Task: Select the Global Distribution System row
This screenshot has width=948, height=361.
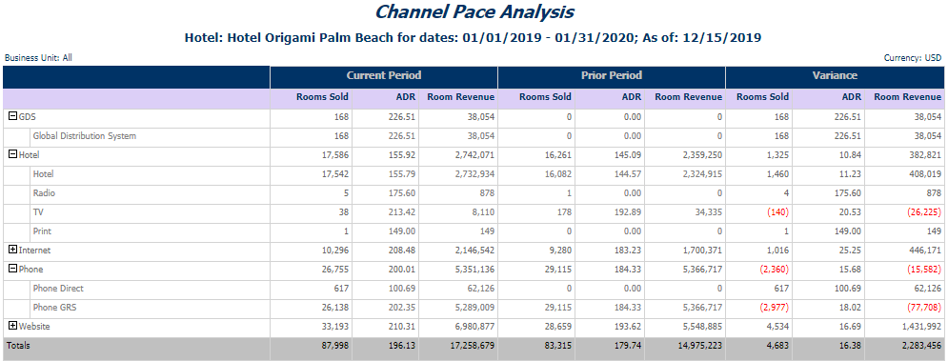Action: tap(474, 136)
